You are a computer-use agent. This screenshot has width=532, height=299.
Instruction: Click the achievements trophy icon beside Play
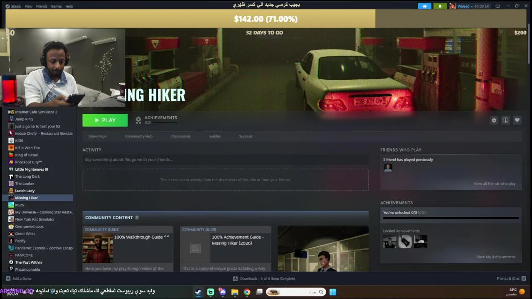tap(138, 120)
